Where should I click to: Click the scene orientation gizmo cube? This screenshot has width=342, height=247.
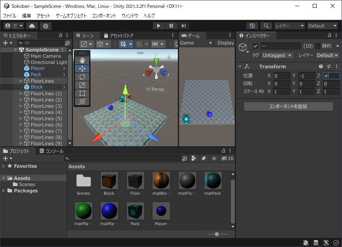click(x=156, y=70)
